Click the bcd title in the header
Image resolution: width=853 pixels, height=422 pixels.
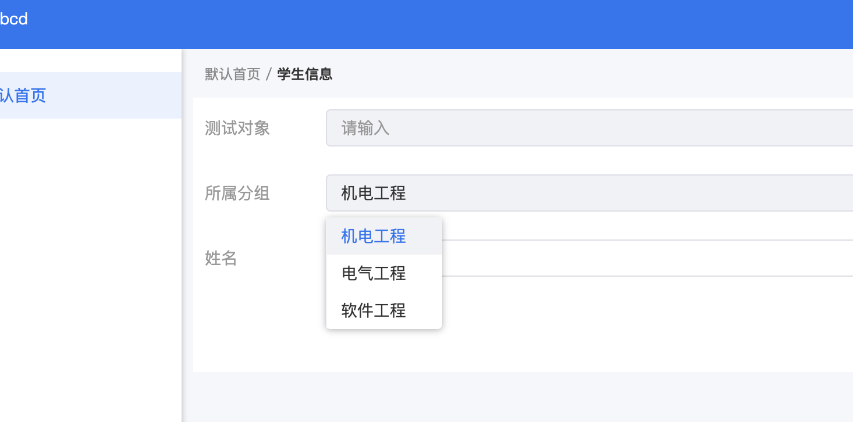13,19
